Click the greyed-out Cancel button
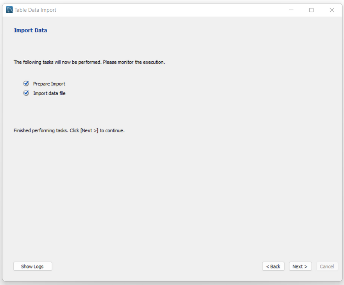The image size is (344, 285). pos(327,266)
